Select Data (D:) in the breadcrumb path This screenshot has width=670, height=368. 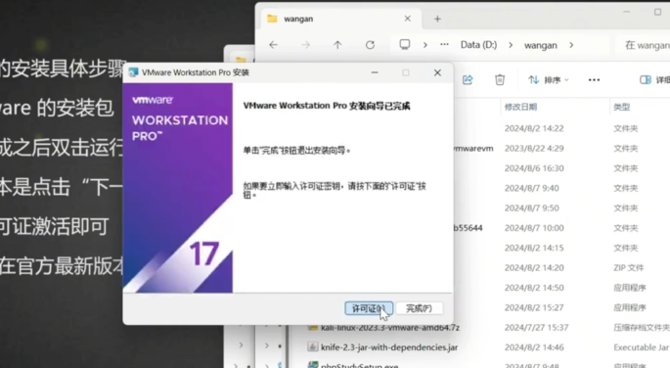pyautogui.click(x=478, y=45)
